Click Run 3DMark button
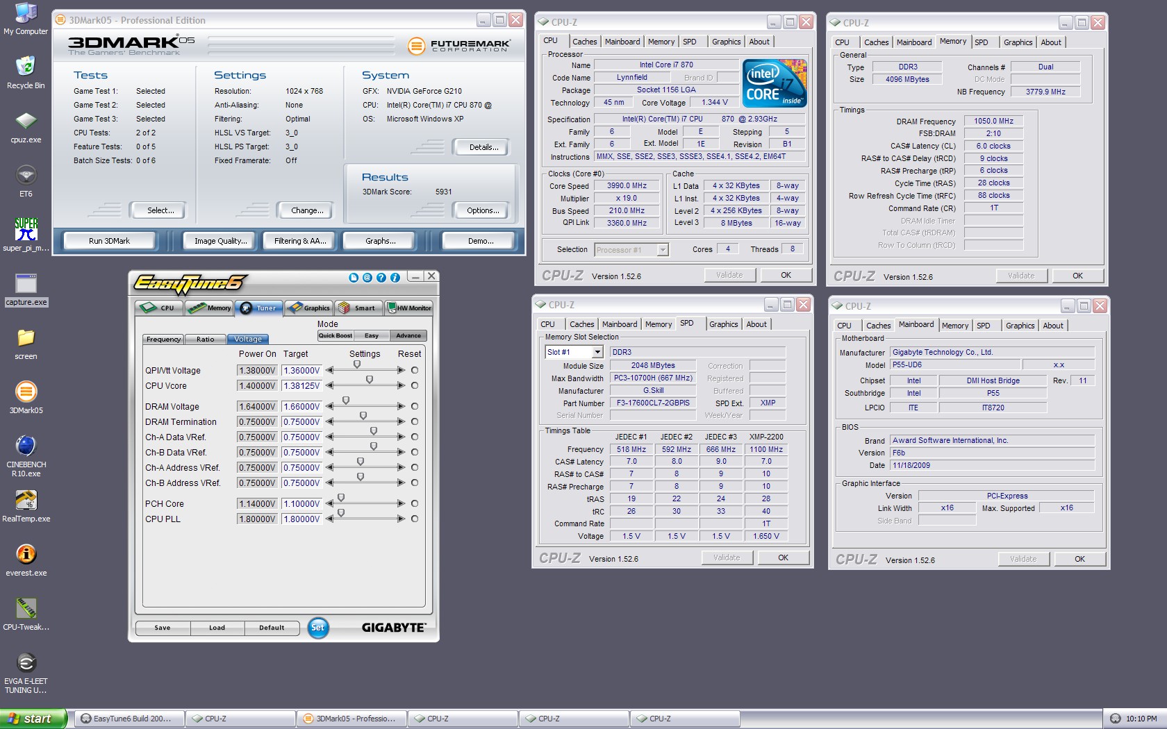 109,241
